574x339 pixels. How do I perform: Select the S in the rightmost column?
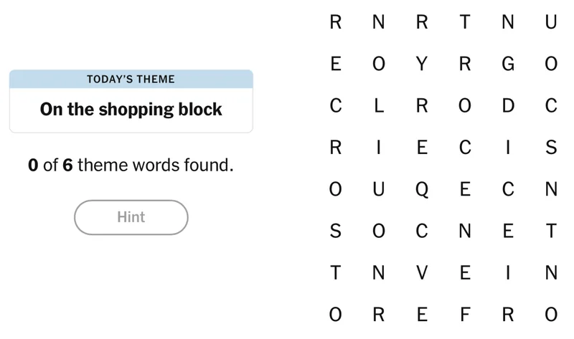point(551,148)
